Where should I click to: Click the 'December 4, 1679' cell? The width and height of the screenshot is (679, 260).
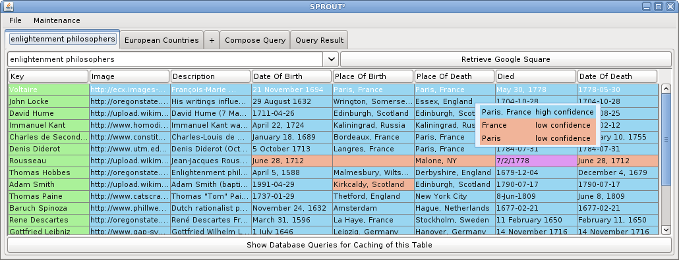pyautogui.click(x=618, y=172)
